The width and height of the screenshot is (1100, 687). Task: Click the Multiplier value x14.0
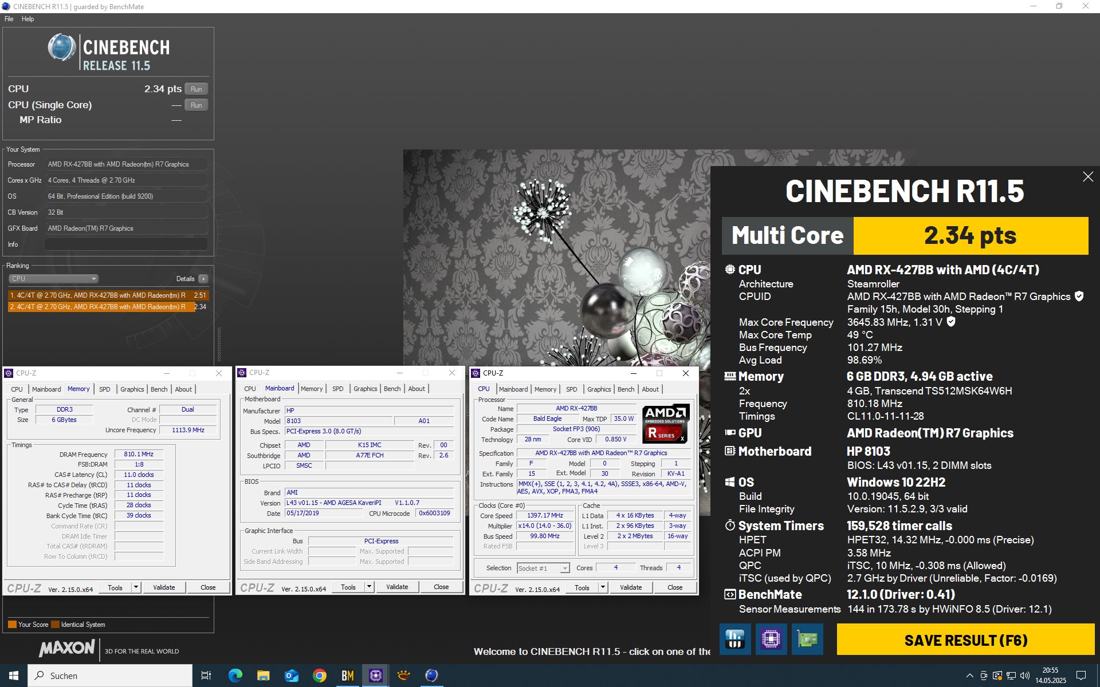545,526
